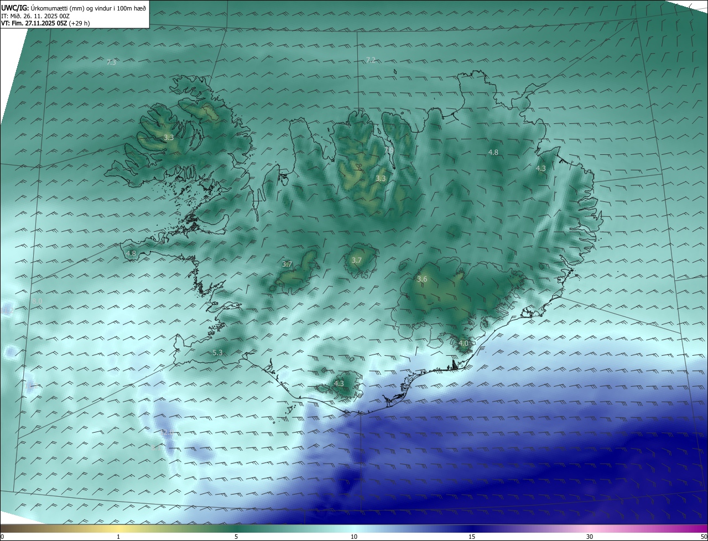Select the 4.3 value on the south coast glacier
708x541 pixels.
339,383
